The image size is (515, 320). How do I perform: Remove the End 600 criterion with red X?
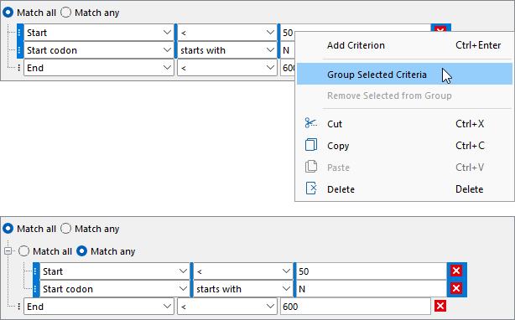(x=440, y=307)
